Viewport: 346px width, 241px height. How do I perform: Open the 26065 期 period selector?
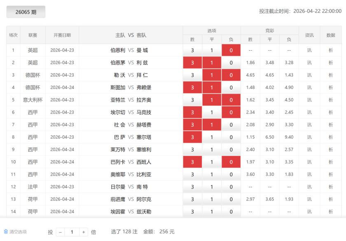[x=26, y=12]
